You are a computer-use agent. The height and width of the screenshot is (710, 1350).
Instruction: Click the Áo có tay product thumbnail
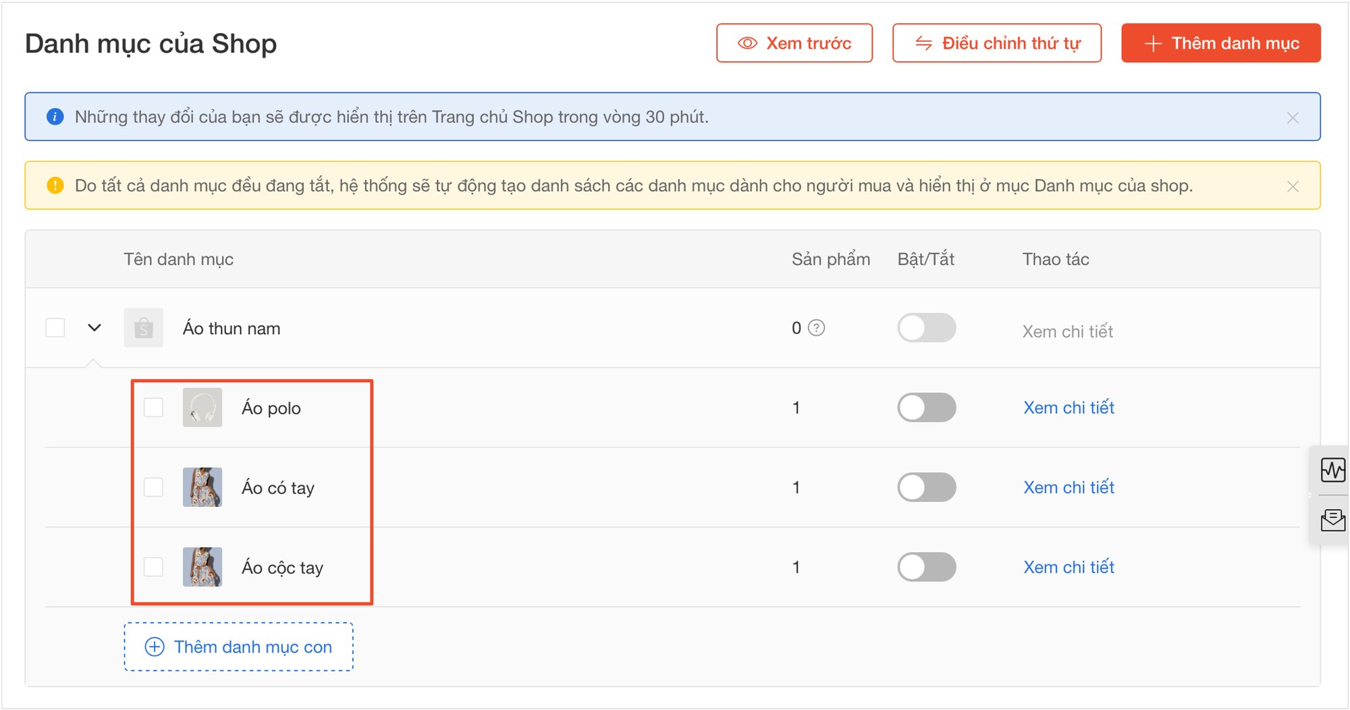202,487
